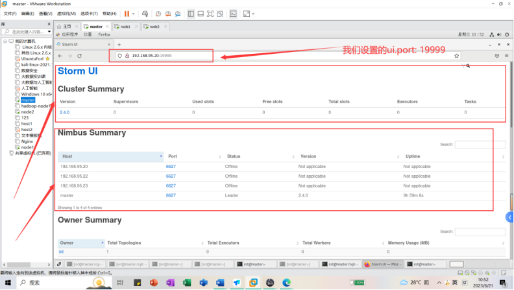Click the Storm UI heading link
The height and width of the screenshot is (290, 514).
pos(78,71)
